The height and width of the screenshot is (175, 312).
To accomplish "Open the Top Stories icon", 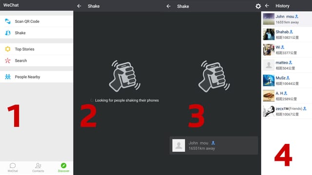I will 8,49.
